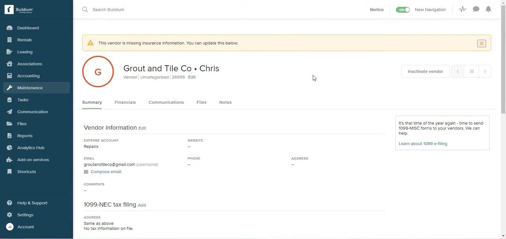Click the Rentals building icon
506x239 pixels.
point(9,40)
